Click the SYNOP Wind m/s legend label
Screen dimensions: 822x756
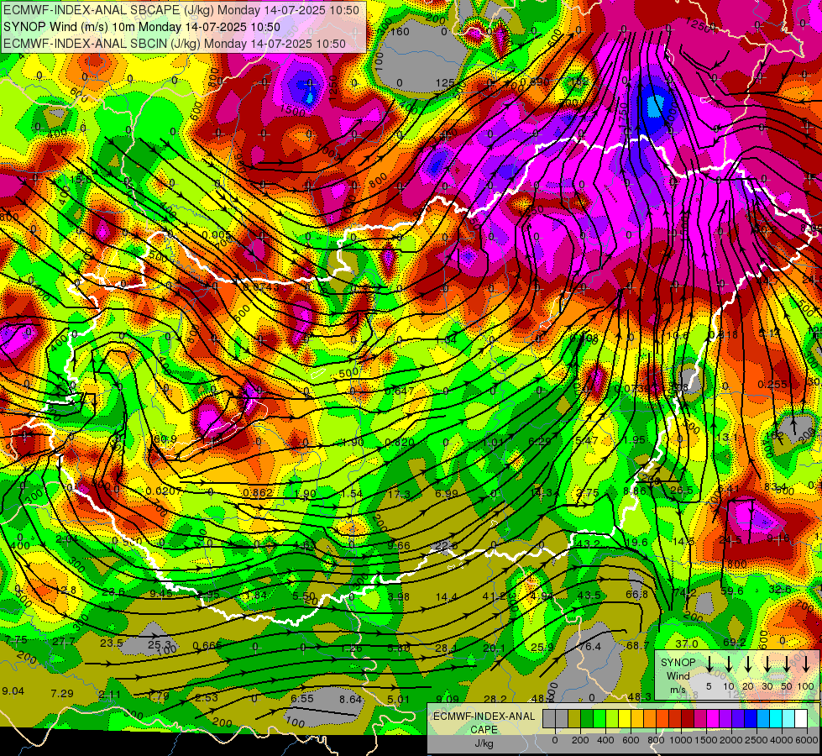tap(678, 676)
